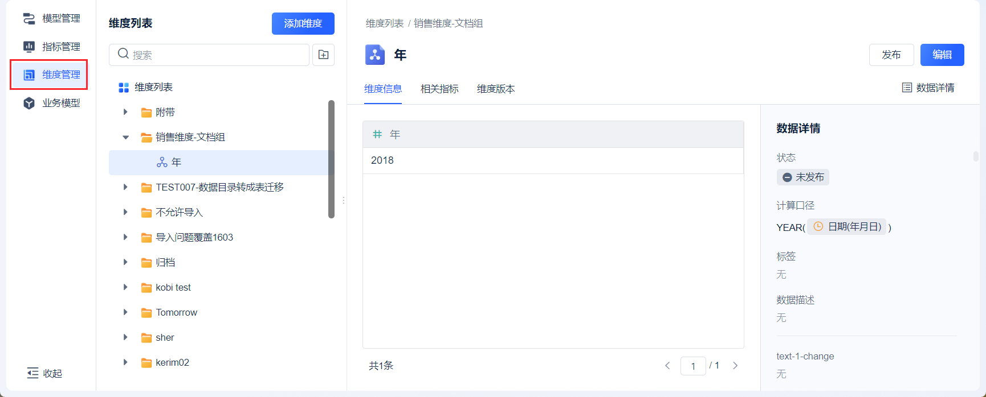Go to the previous page arrow
The image size is (986, 397).
(667, 366)
